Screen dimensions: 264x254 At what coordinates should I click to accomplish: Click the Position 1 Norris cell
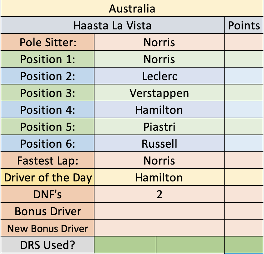(159, 59)
